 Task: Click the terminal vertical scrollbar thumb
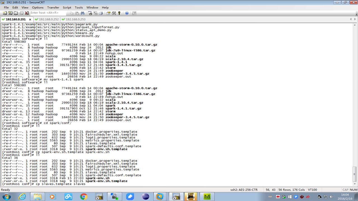click(x=355, y=174)
